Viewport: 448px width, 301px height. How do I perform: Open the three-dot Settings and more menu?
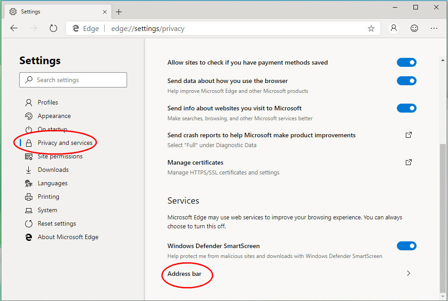434,28
